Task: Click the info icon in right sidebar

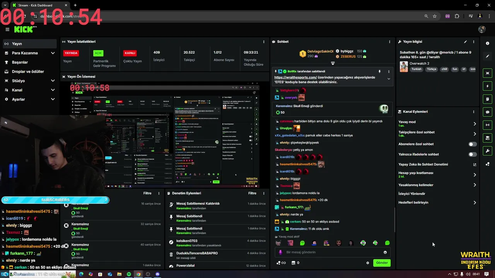Action: (x=488, y=43)
